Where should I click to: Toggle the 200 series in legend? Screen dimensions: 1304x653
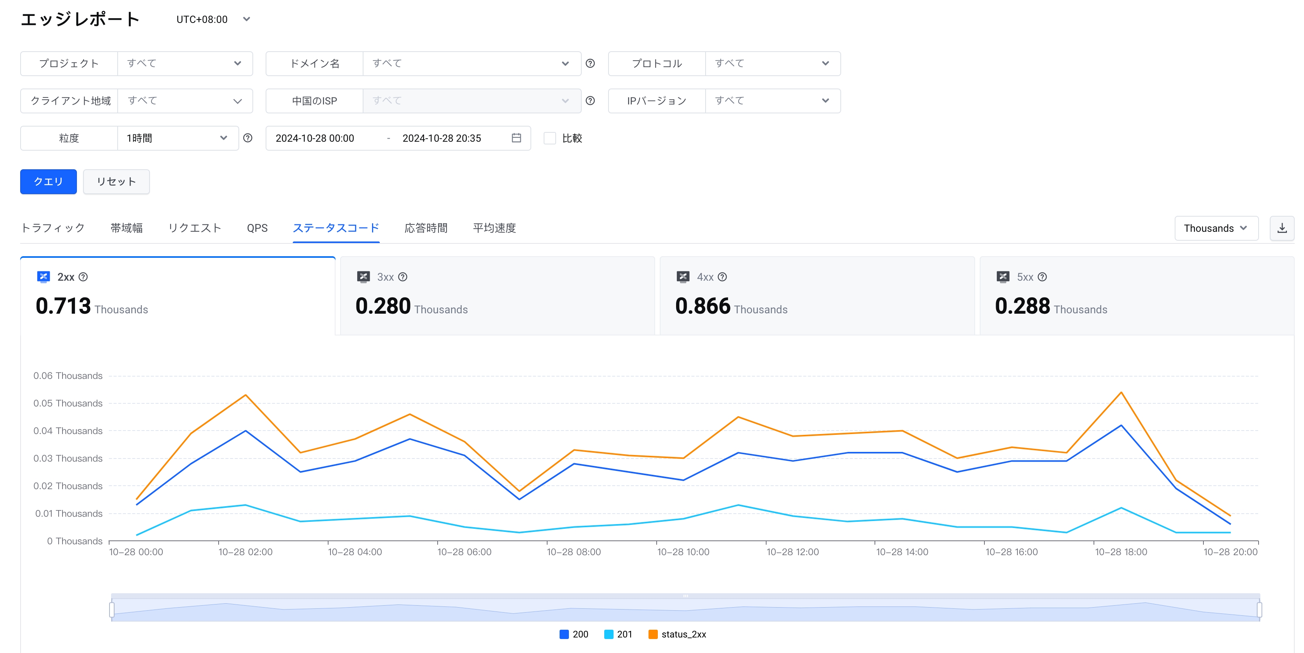(x=574, y=634)
